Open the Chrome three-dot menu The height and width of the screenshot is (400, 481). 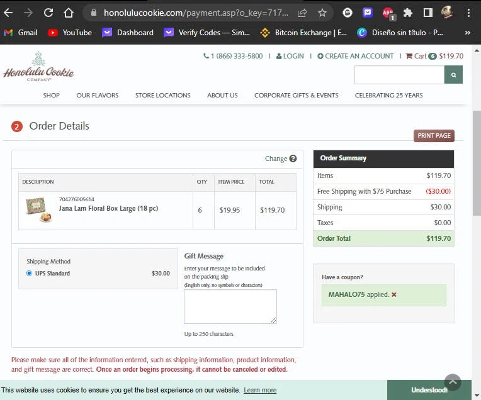pyautogui.click(x=468, y=13)
